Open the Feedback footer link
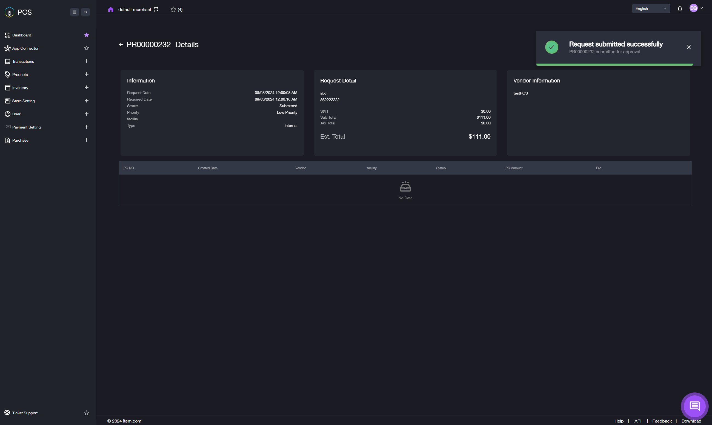The image size is (712, 425). click(662, 421)
